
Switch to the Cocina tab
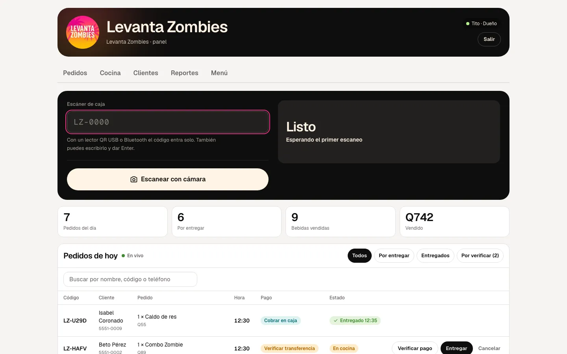click(x=110, y=73)
